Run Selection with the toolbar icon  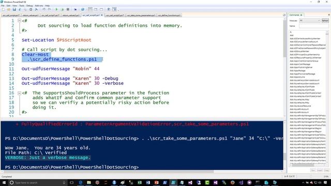click(x=62, y=9)
